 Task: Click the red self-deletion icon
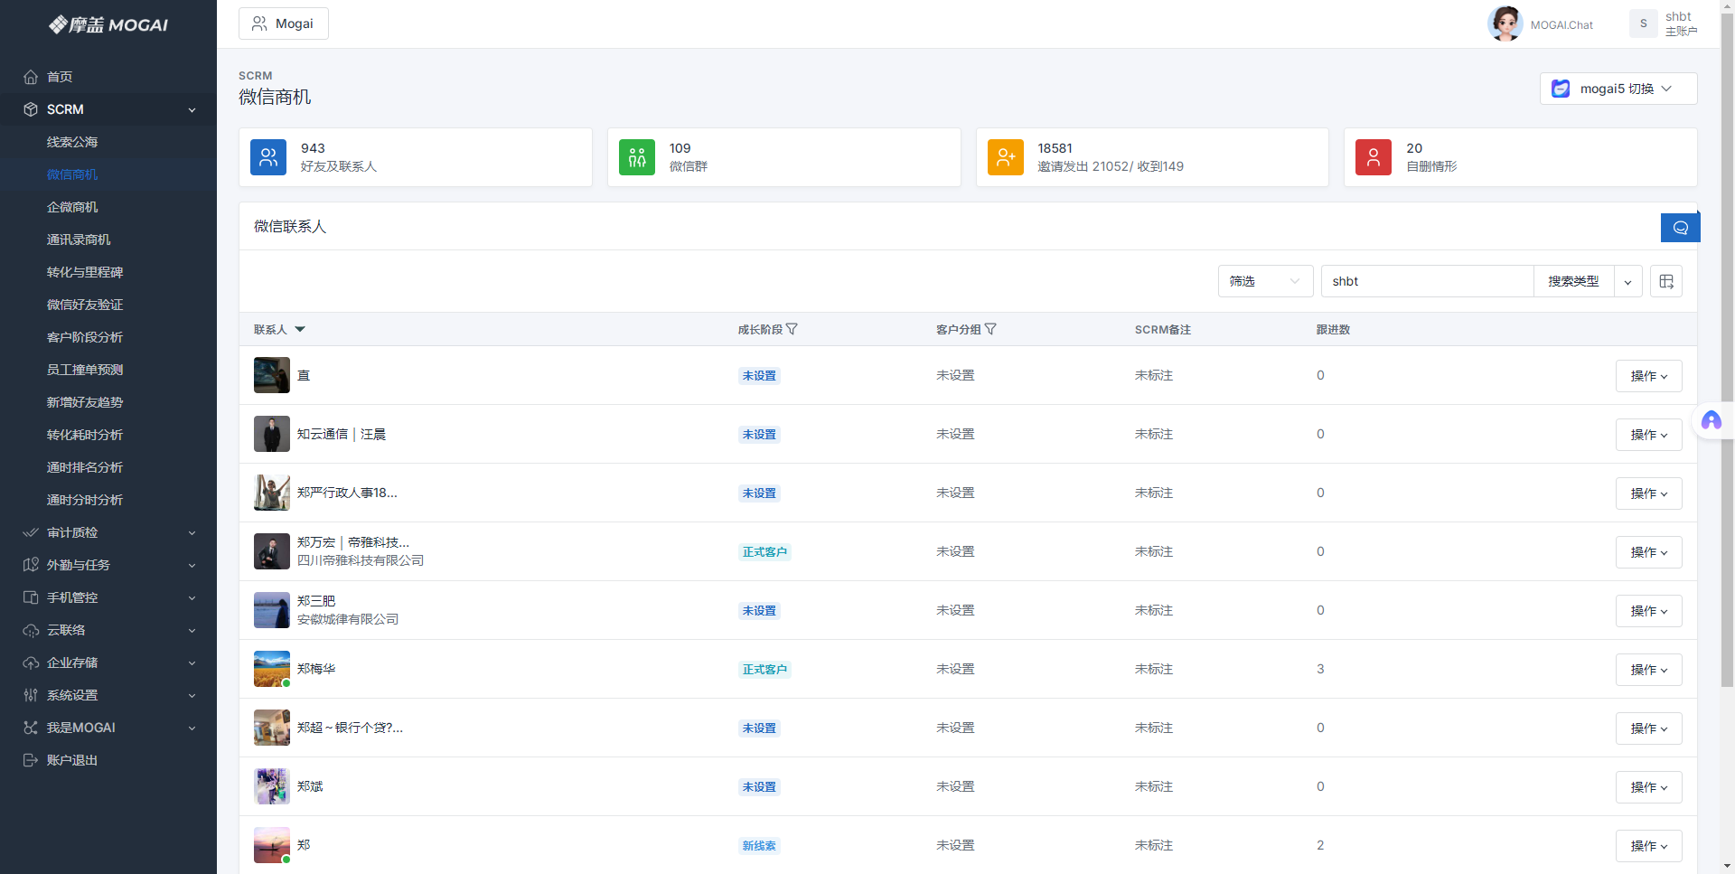(1373, 157)
